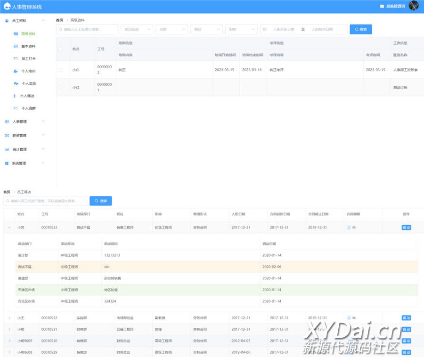
Task: Click the blue 搜索 button beside date range
Action: 360,29
